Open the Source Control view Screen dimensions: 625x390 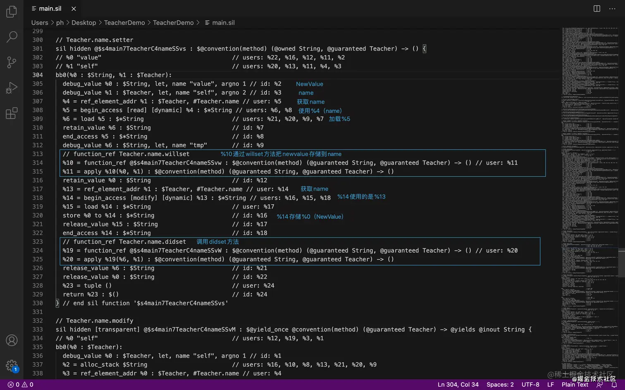pos(12,62)
